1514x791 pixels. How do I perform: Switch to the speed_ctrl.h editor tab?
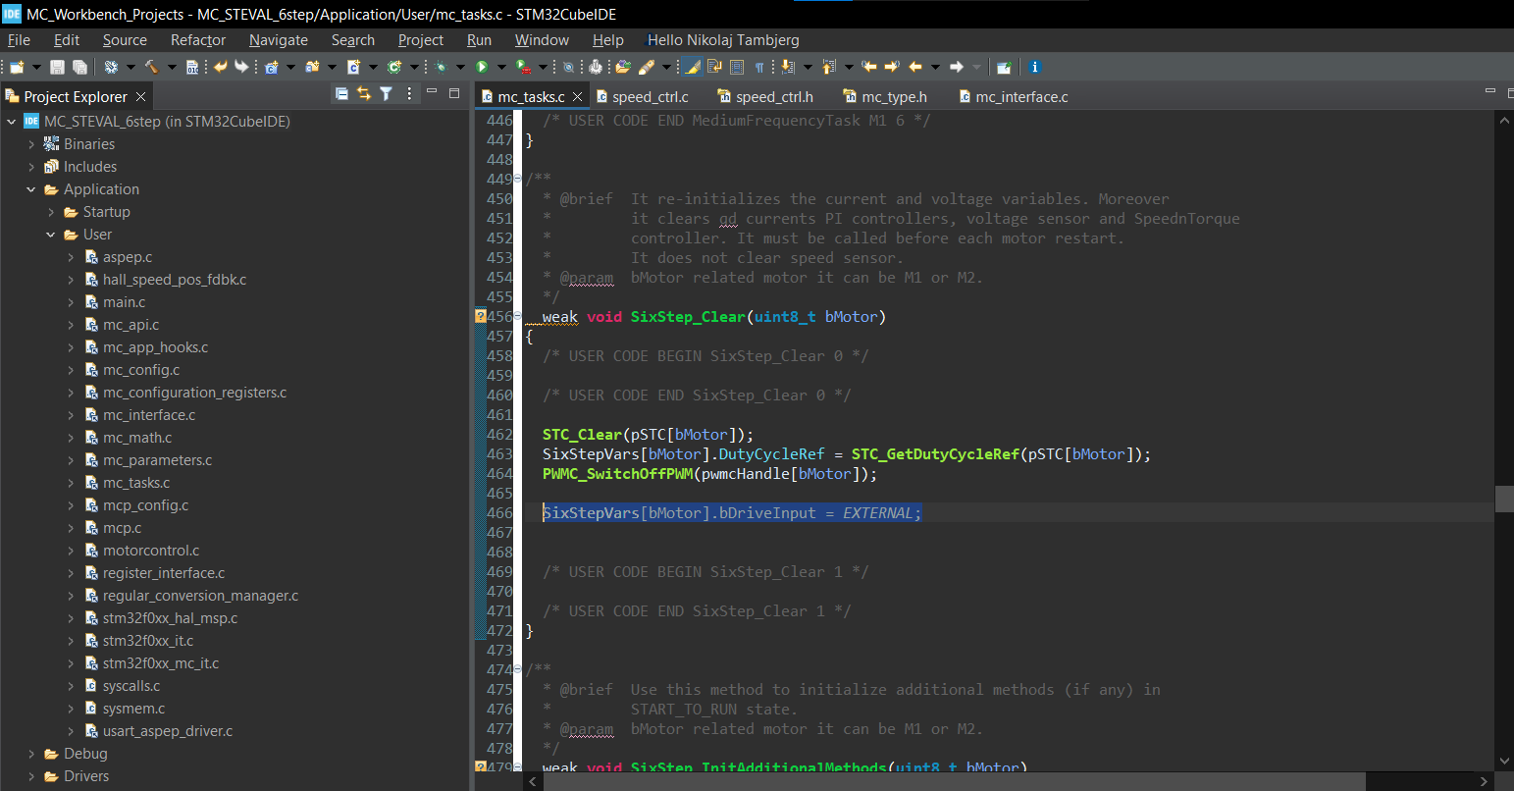[773, 96]
